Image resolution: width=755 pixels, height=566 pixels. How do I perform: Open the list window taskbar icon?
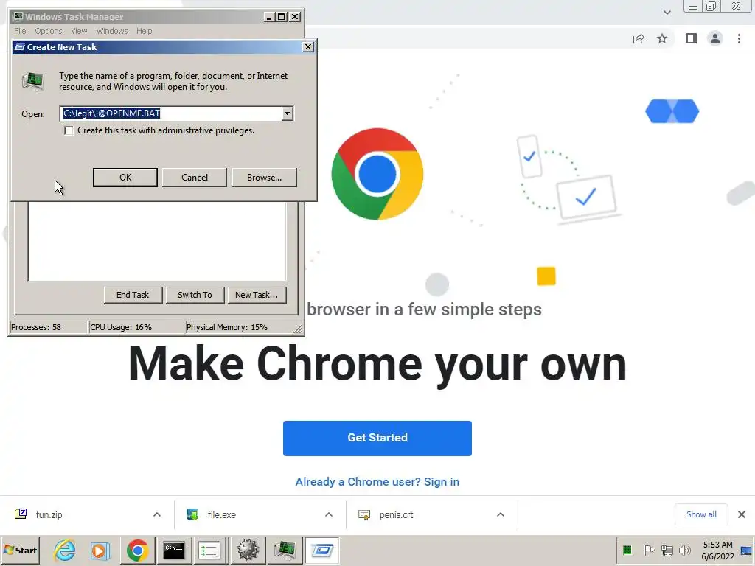pyautogui.click(x=209, y=550)
